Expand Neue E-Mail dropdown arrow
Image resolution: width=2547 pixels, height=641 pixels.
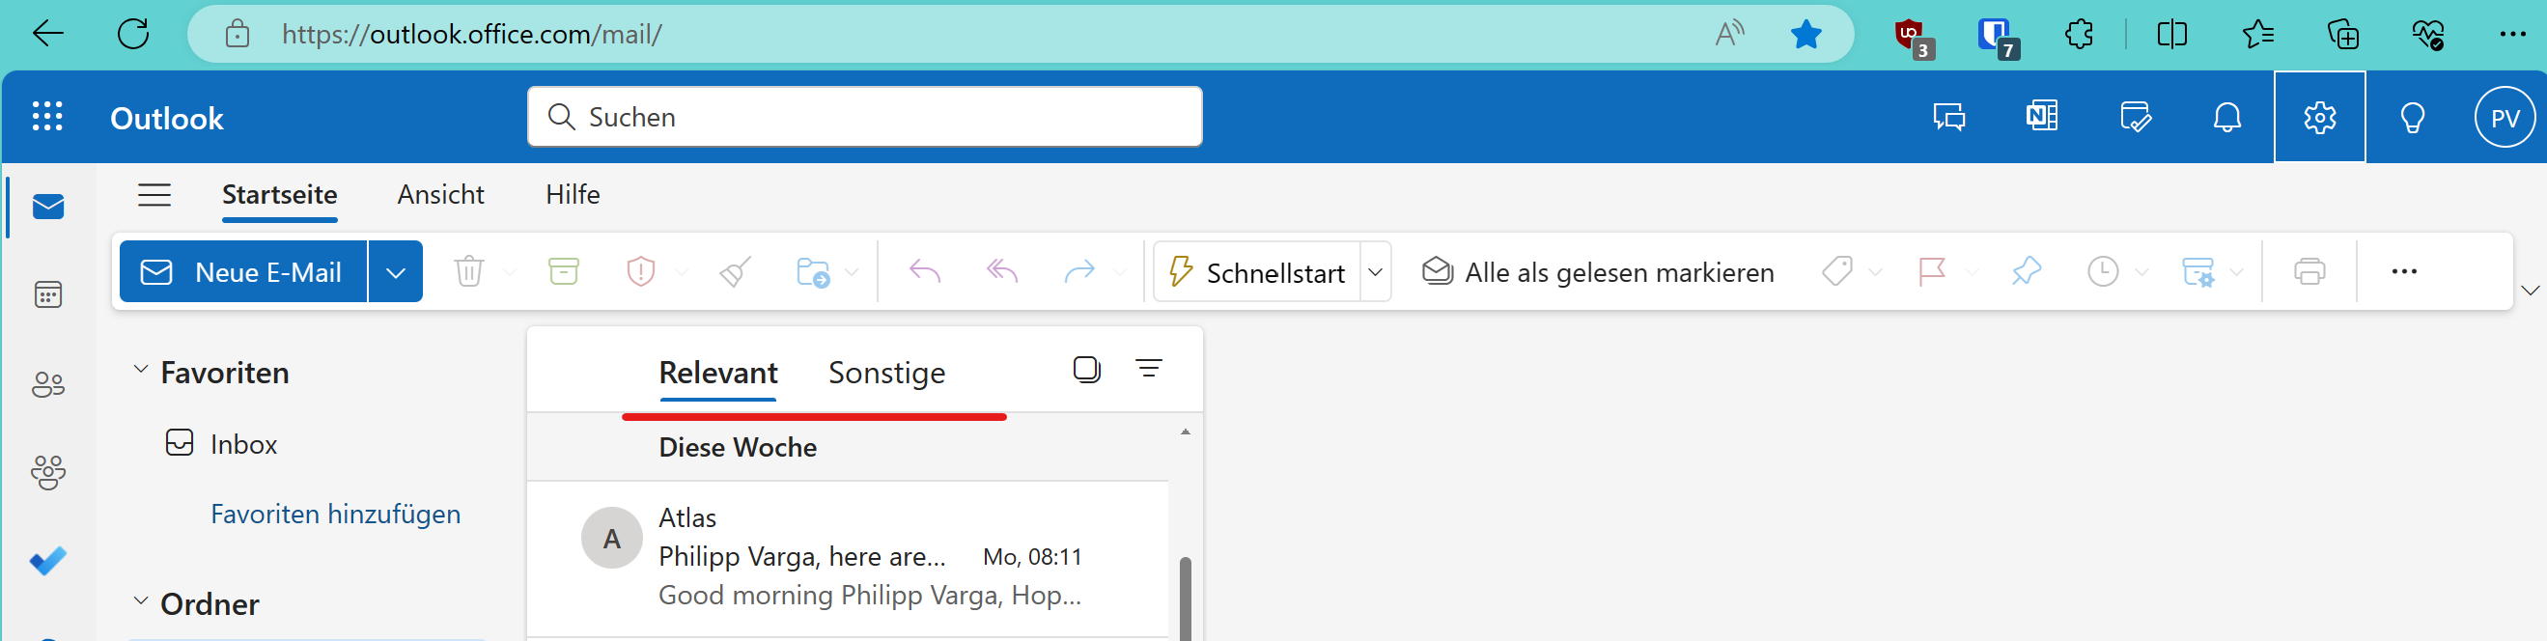(x=396, y=271)
